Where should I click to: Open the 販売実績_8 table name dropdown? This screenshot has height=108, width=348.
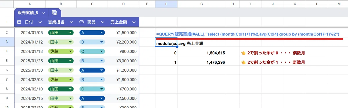click(x=43, y=13)
